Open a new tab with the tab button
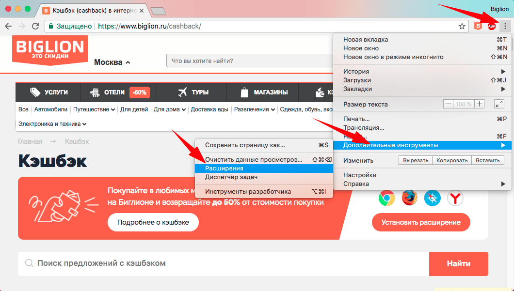 tap(159, 11)
